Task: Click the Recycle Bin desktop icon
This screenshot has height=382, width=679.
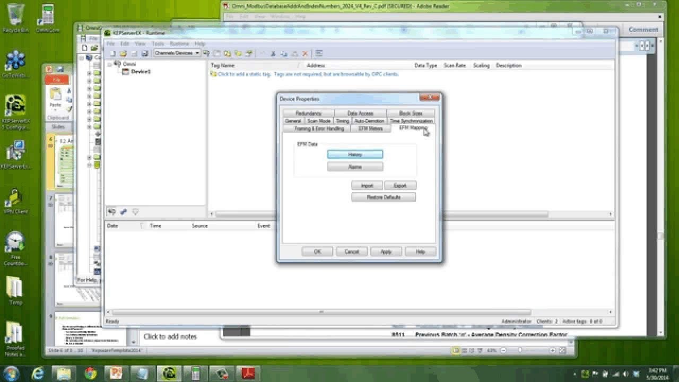Action: click(x=15, y=19)
